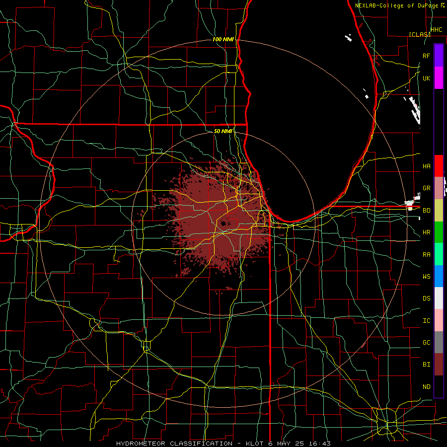
Task: Click the "UK" legend label
Action: (426, 78)
